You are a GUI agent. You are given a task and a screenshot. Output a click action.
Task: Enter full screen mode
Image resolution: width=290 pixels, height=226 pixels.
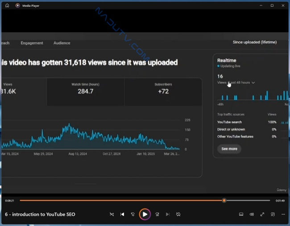tap(262, 214)
